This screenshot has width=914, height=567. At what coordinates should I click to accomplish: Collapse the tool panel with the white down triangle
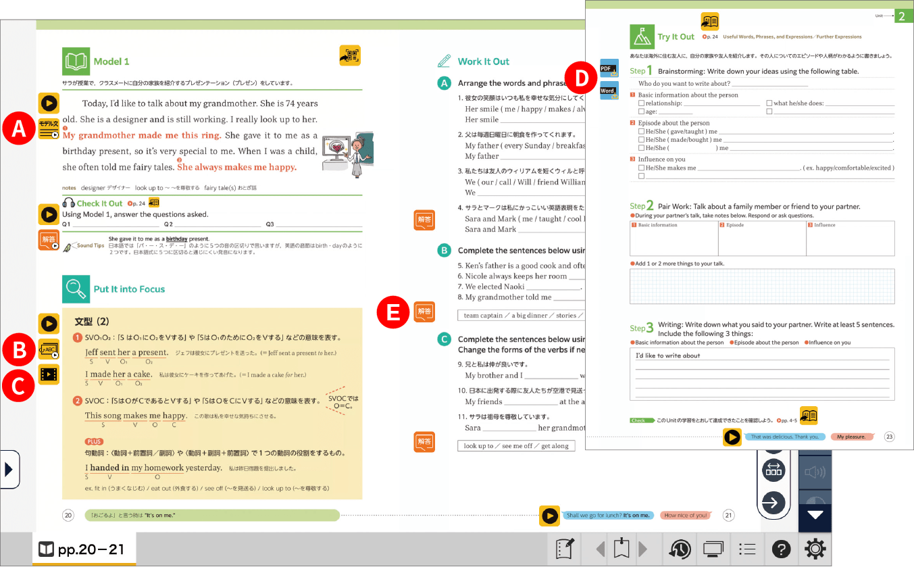click(x=815, y=515)
